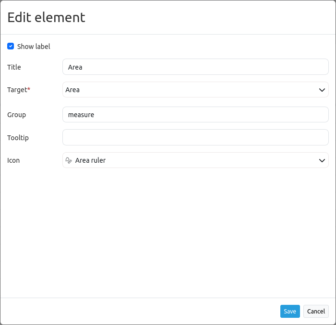
Task: Click the chevron arrow of Target dropdown
Action: 322,90
